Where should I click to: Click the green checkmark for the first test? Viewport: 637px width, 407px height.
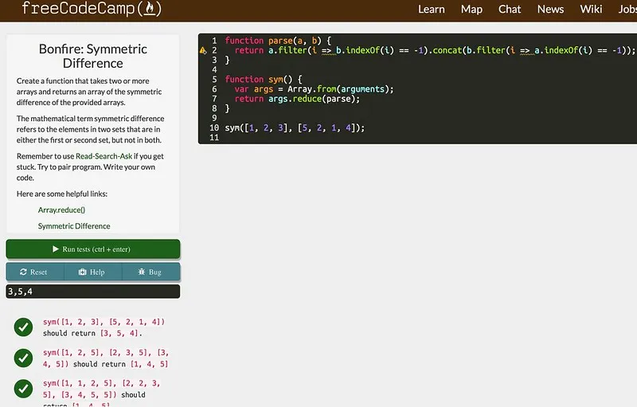(x=23, y=327)
